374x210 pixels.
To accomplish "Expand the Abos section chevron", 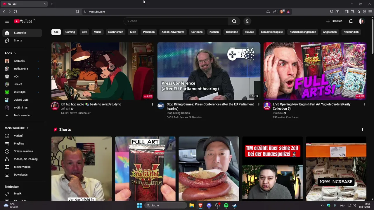I will [15, 53].
